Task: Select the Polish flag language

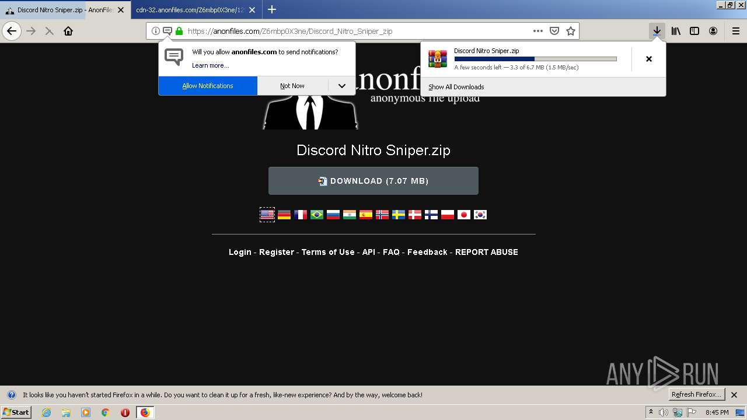Action: coord(448,215)
